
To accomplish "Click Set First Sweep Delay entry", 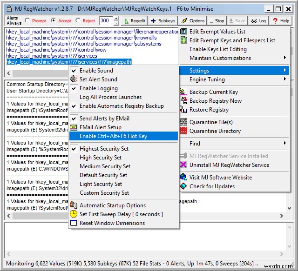I will click(x=123, y=214).
